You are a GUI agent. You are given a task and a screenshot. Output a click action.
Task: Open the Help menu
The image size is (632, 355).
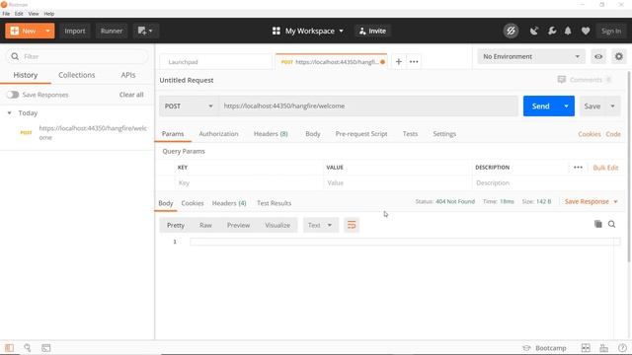tap(49, 14)
